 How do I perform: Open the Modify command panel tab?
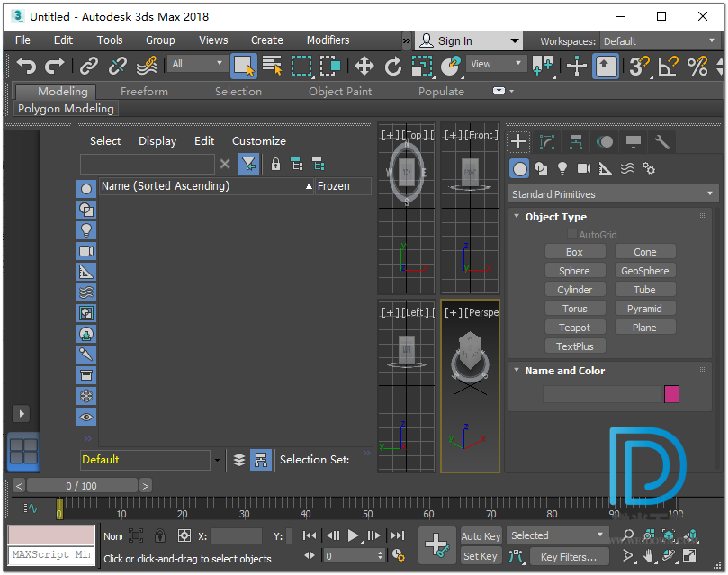tap(547, 142)
